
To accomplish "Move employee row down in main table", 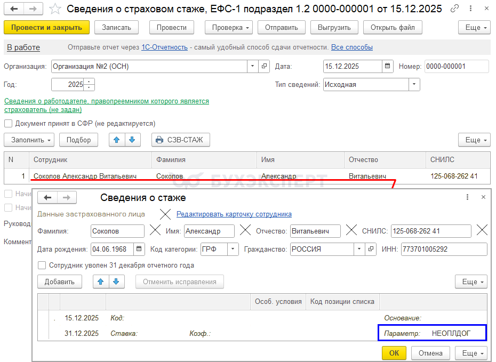I will click(132, 140).
